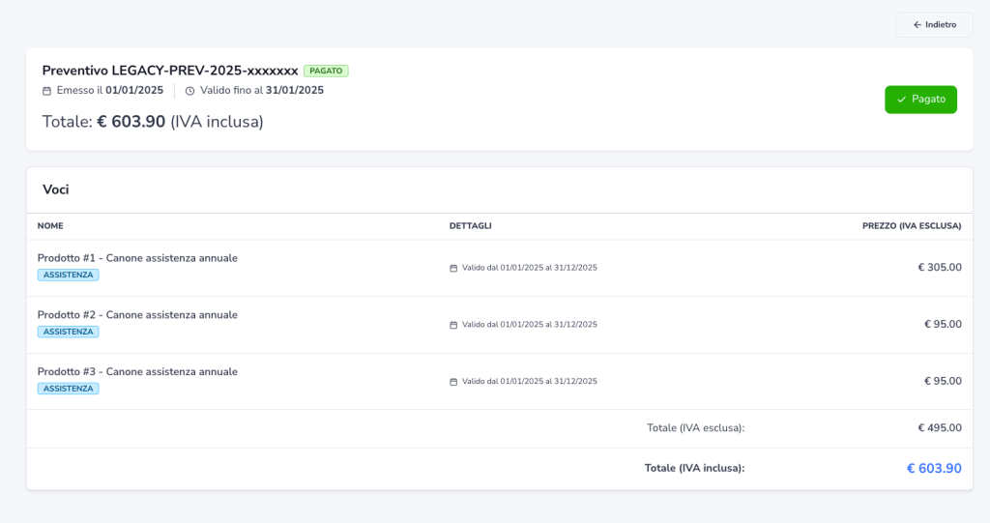Click the DETTAGLI column header

pos(470,226)
